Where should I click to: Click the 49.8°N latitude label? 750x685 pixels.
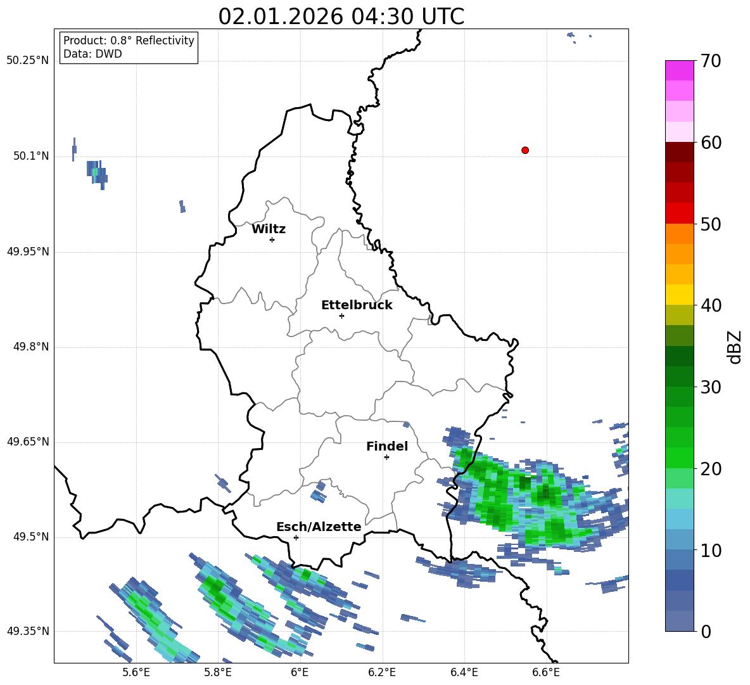(31, 347)
